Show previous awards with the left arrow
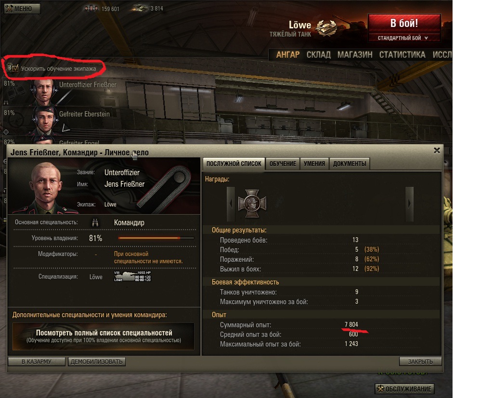The image size is (493, 398). [231, 204]
